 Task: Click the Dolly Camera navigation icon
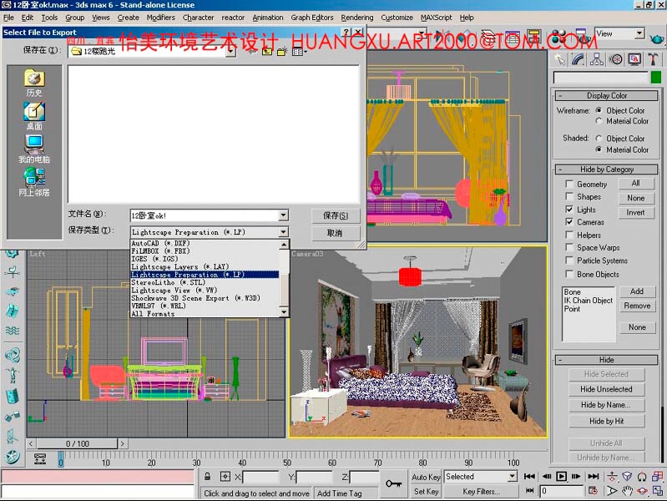point(612,476)
